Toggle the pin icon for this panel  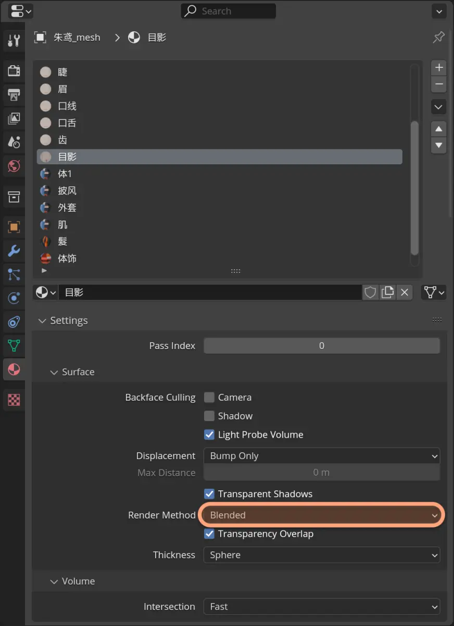pyautogui.click(x=438, y=38)
